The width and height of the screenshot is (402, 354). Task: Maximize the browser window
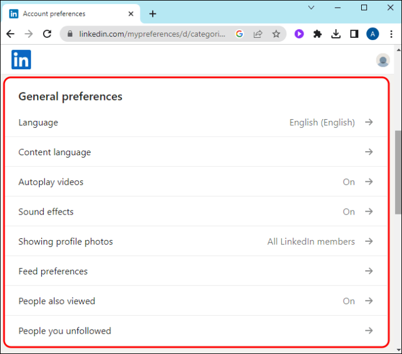tap(364, 8)
